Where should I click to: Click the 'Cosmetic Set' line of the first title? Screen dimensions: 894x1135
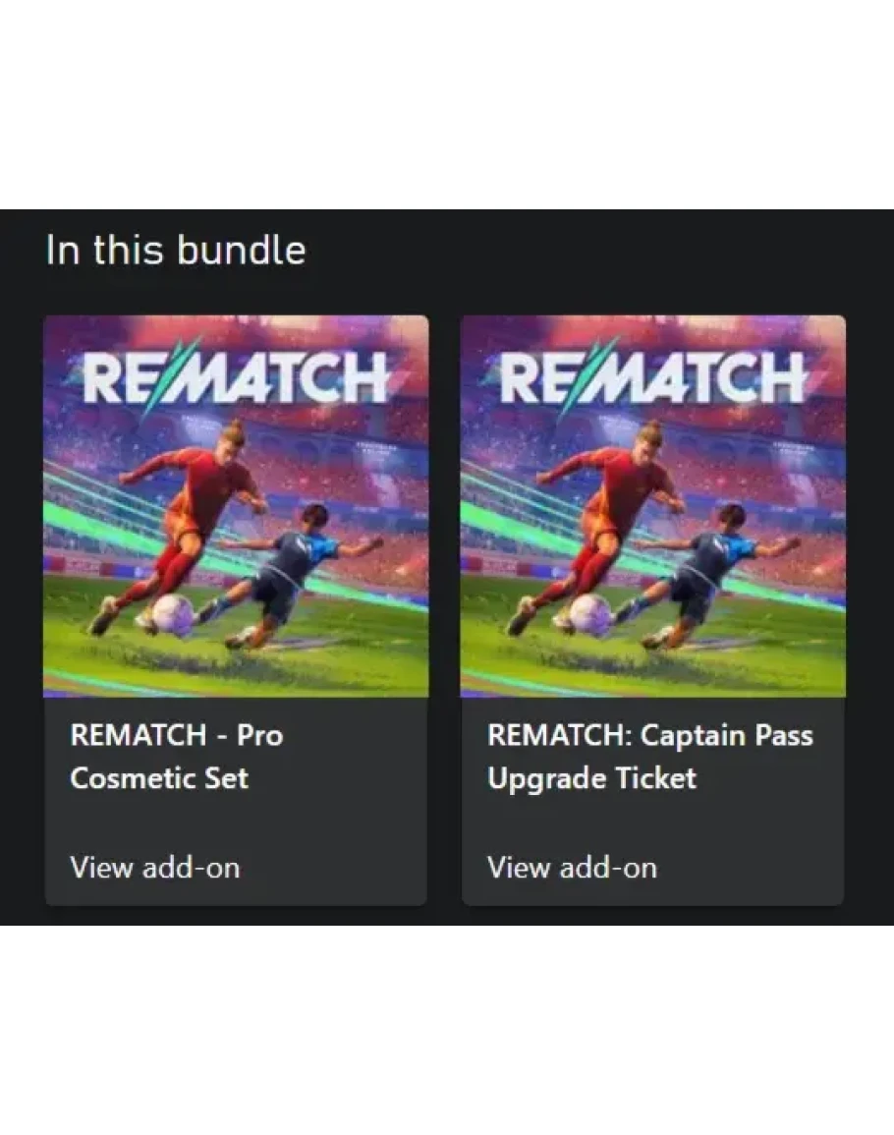tap(159, 778)
